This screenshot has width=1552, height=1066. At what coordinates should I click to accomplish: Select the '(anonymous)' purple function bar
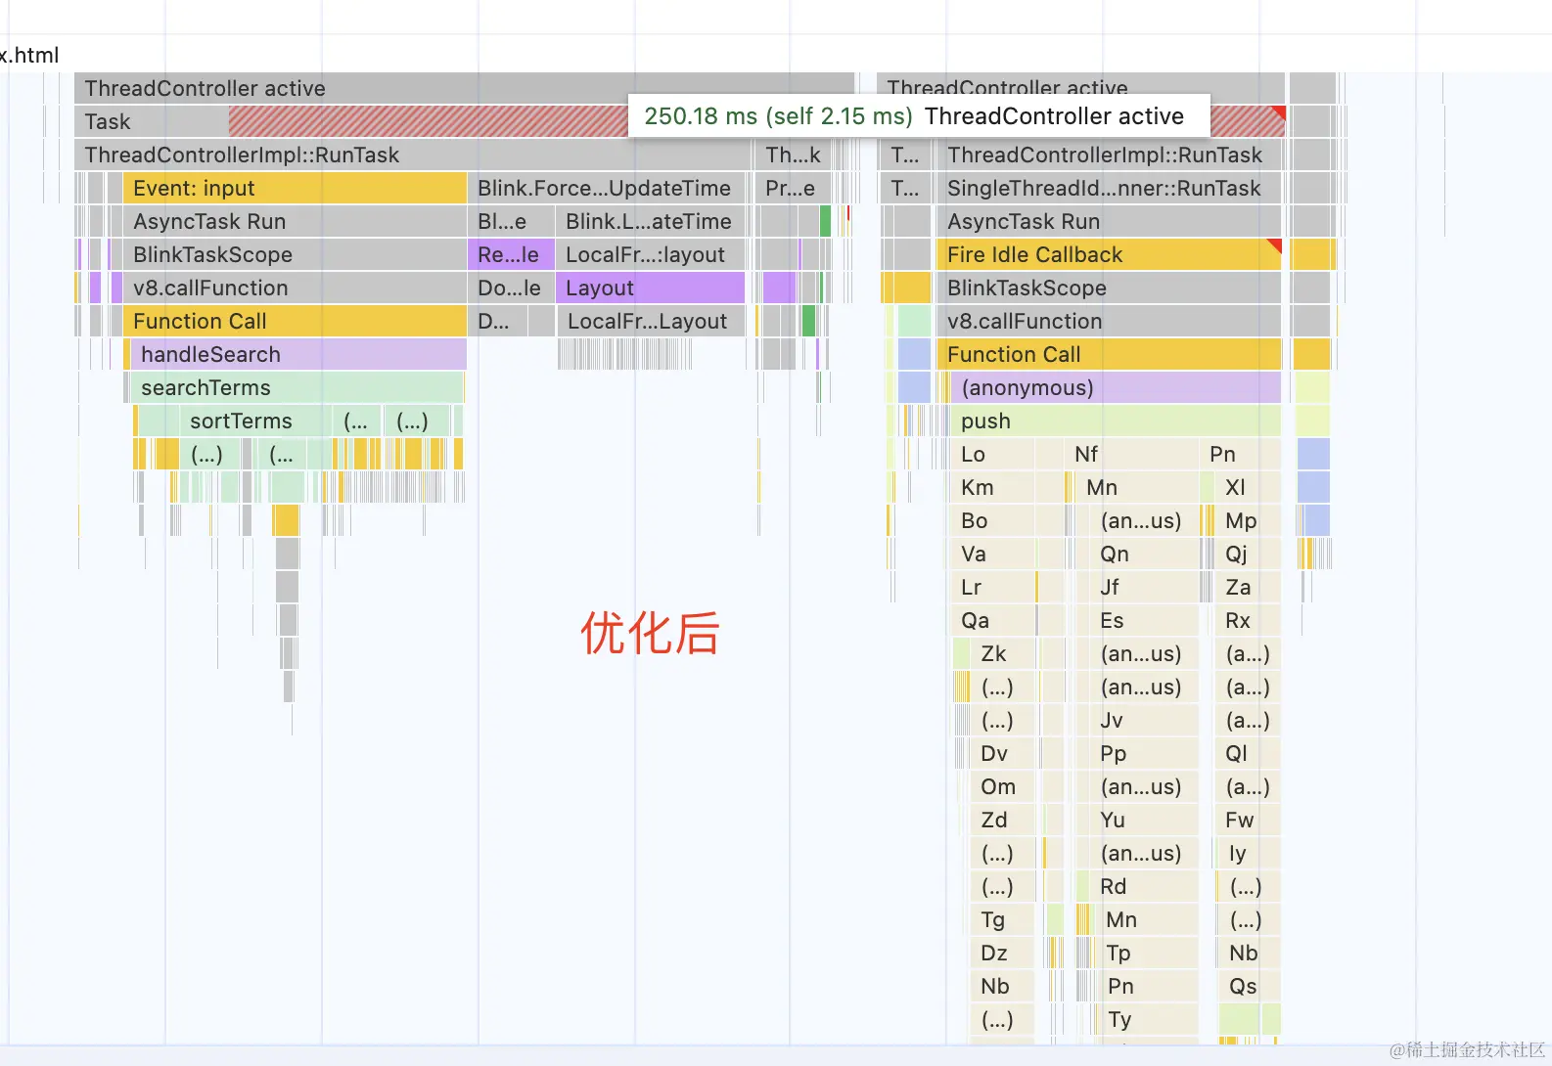[x=1116, y=387]
